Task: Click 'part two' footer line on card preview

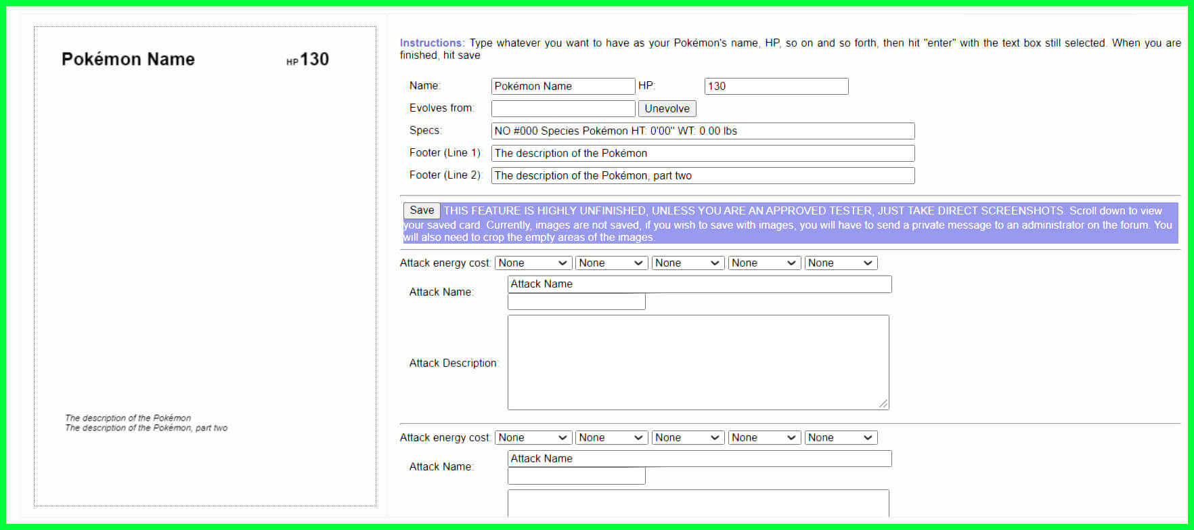Action: click(x=146, y=428)
